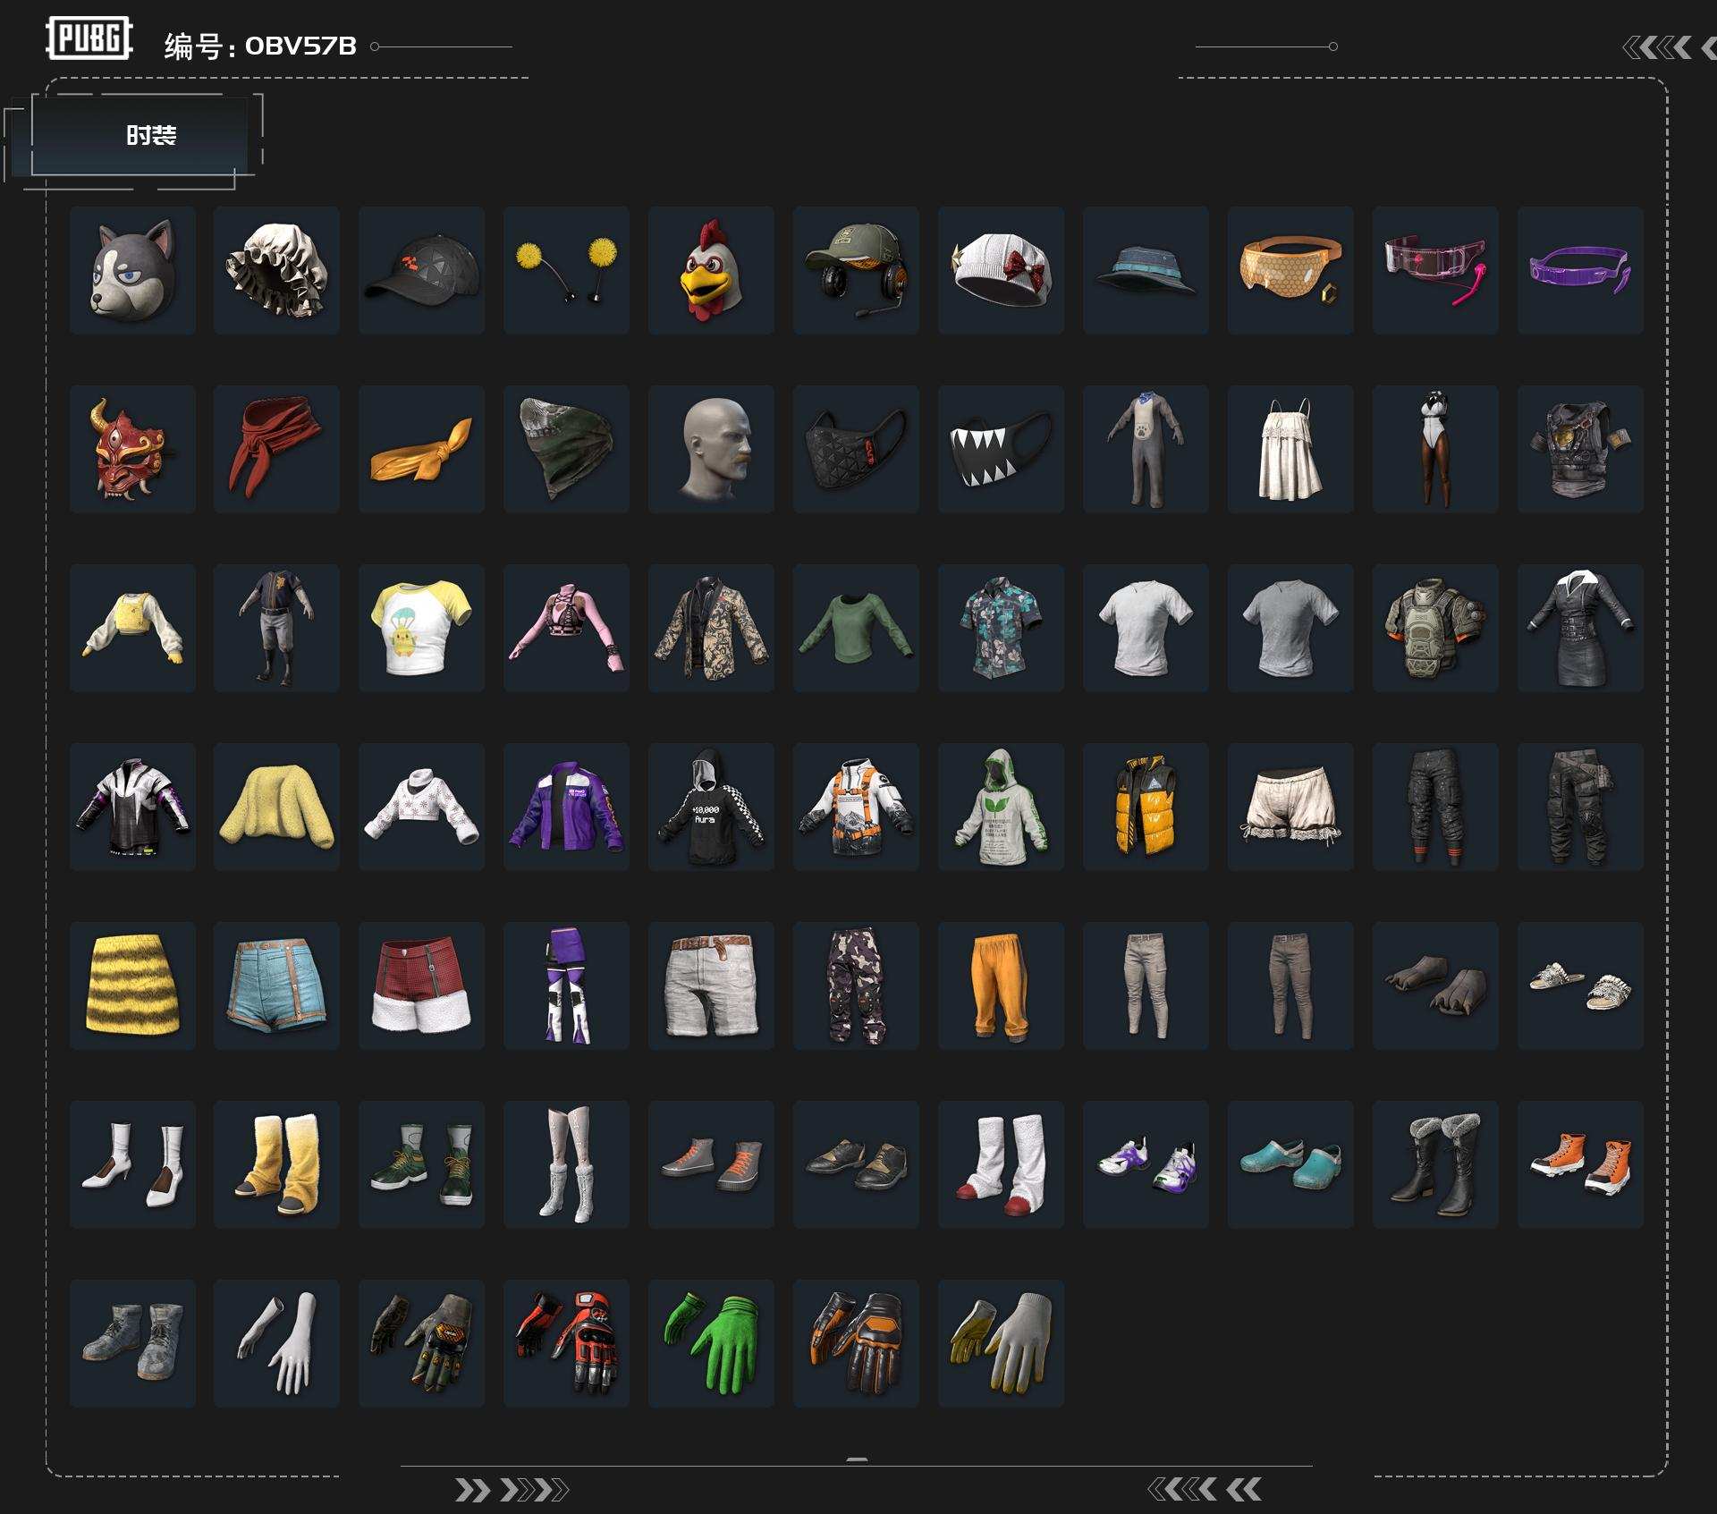Select the black baseball cap
The width and height of the screenshot is (1717, 1514).
[422, 270]
